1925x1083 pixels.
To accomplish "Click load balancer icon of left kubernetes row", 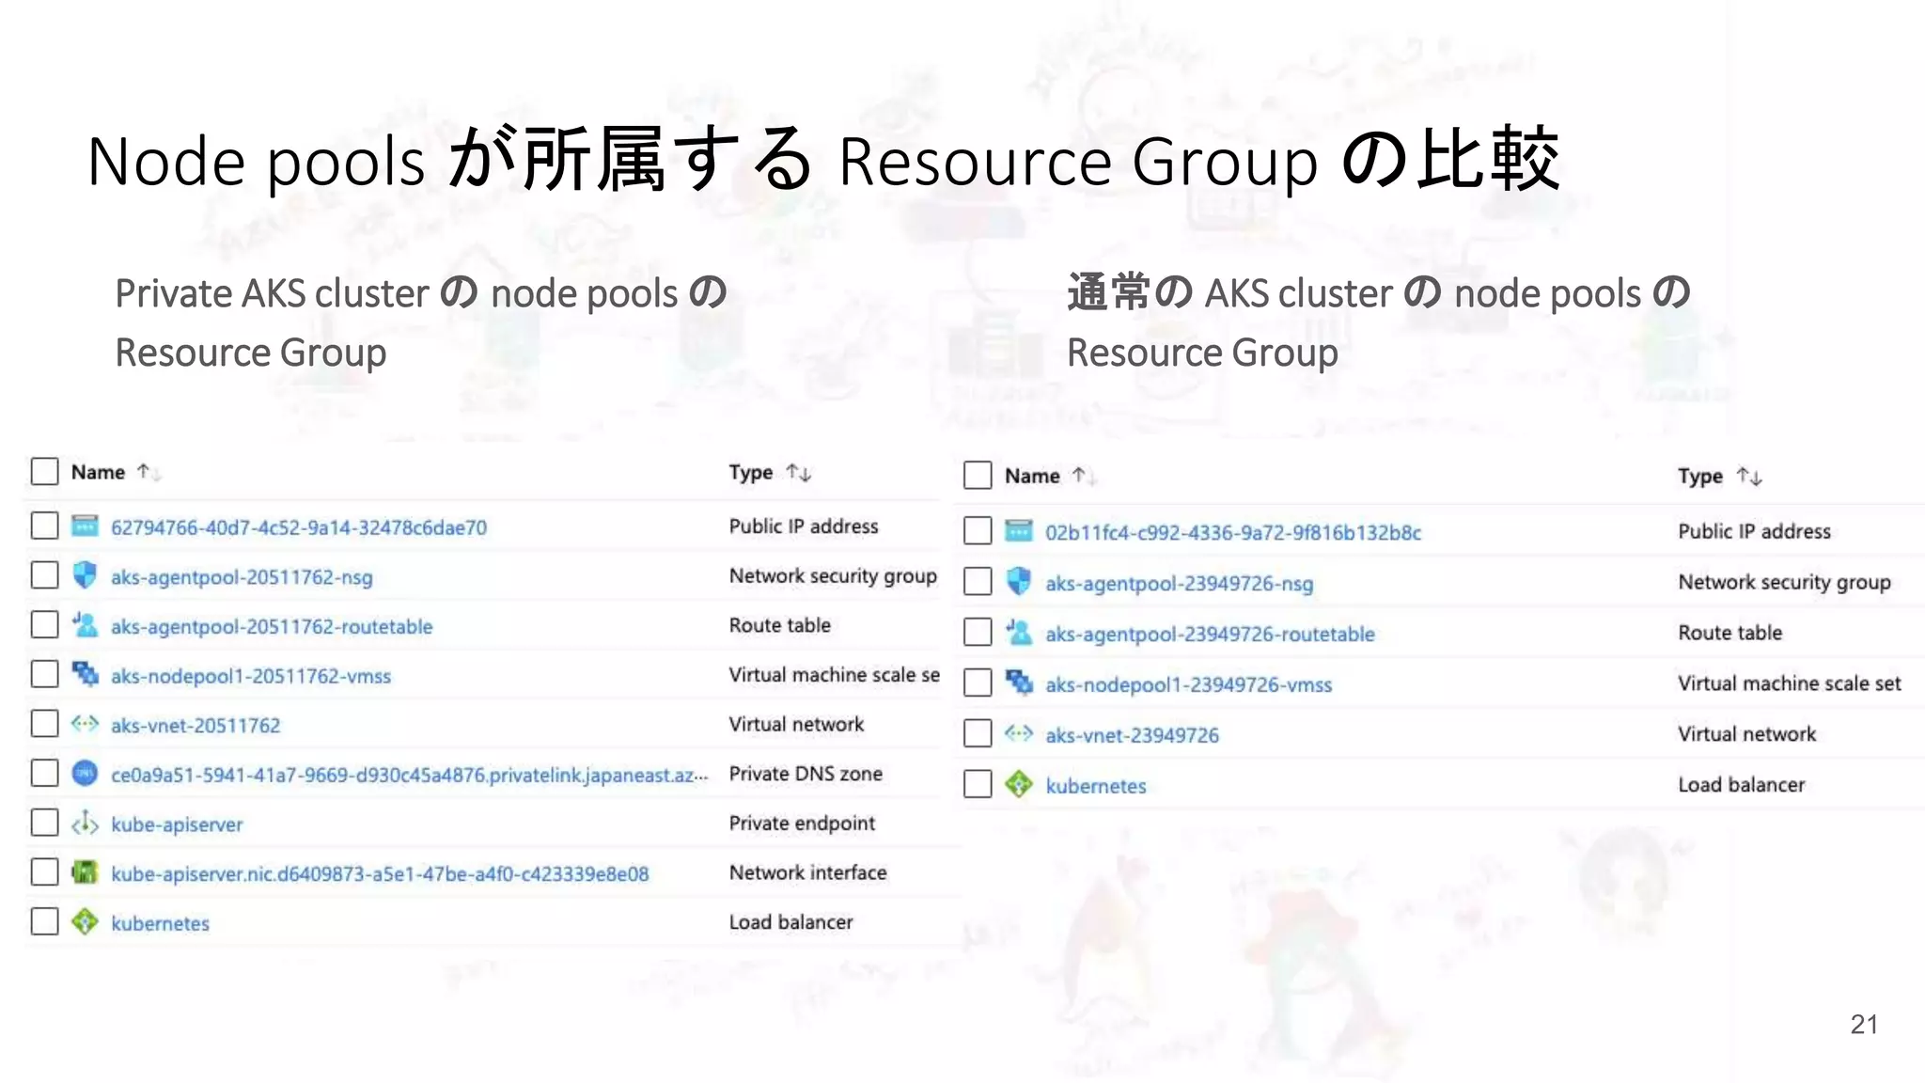I will [x=85, y=922].
